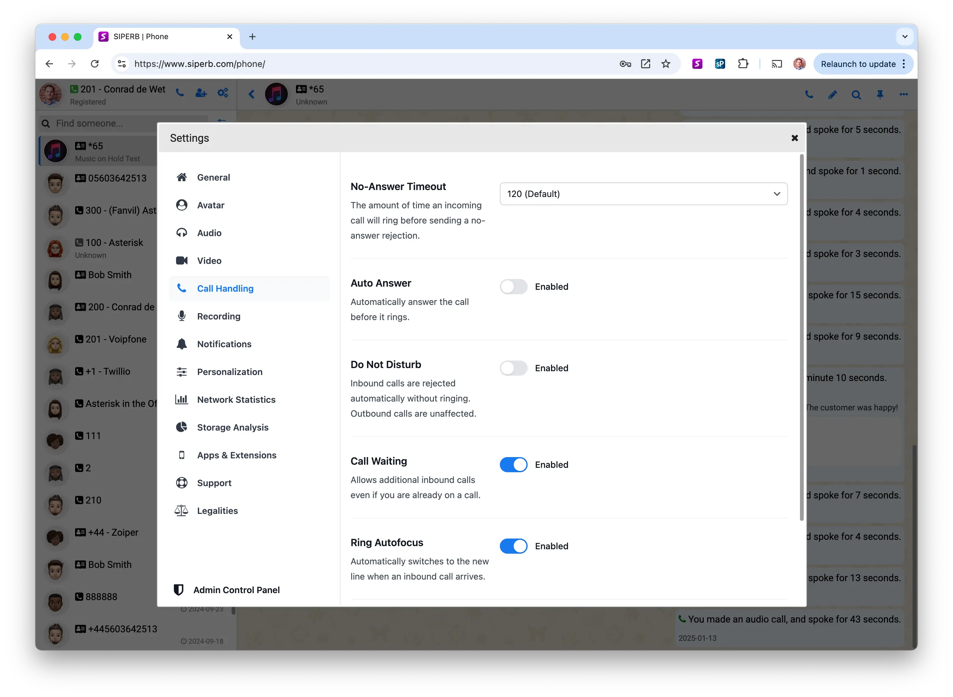Click the purple Siperb extension icon
953x697 pixels.
[x=697, y=64]
